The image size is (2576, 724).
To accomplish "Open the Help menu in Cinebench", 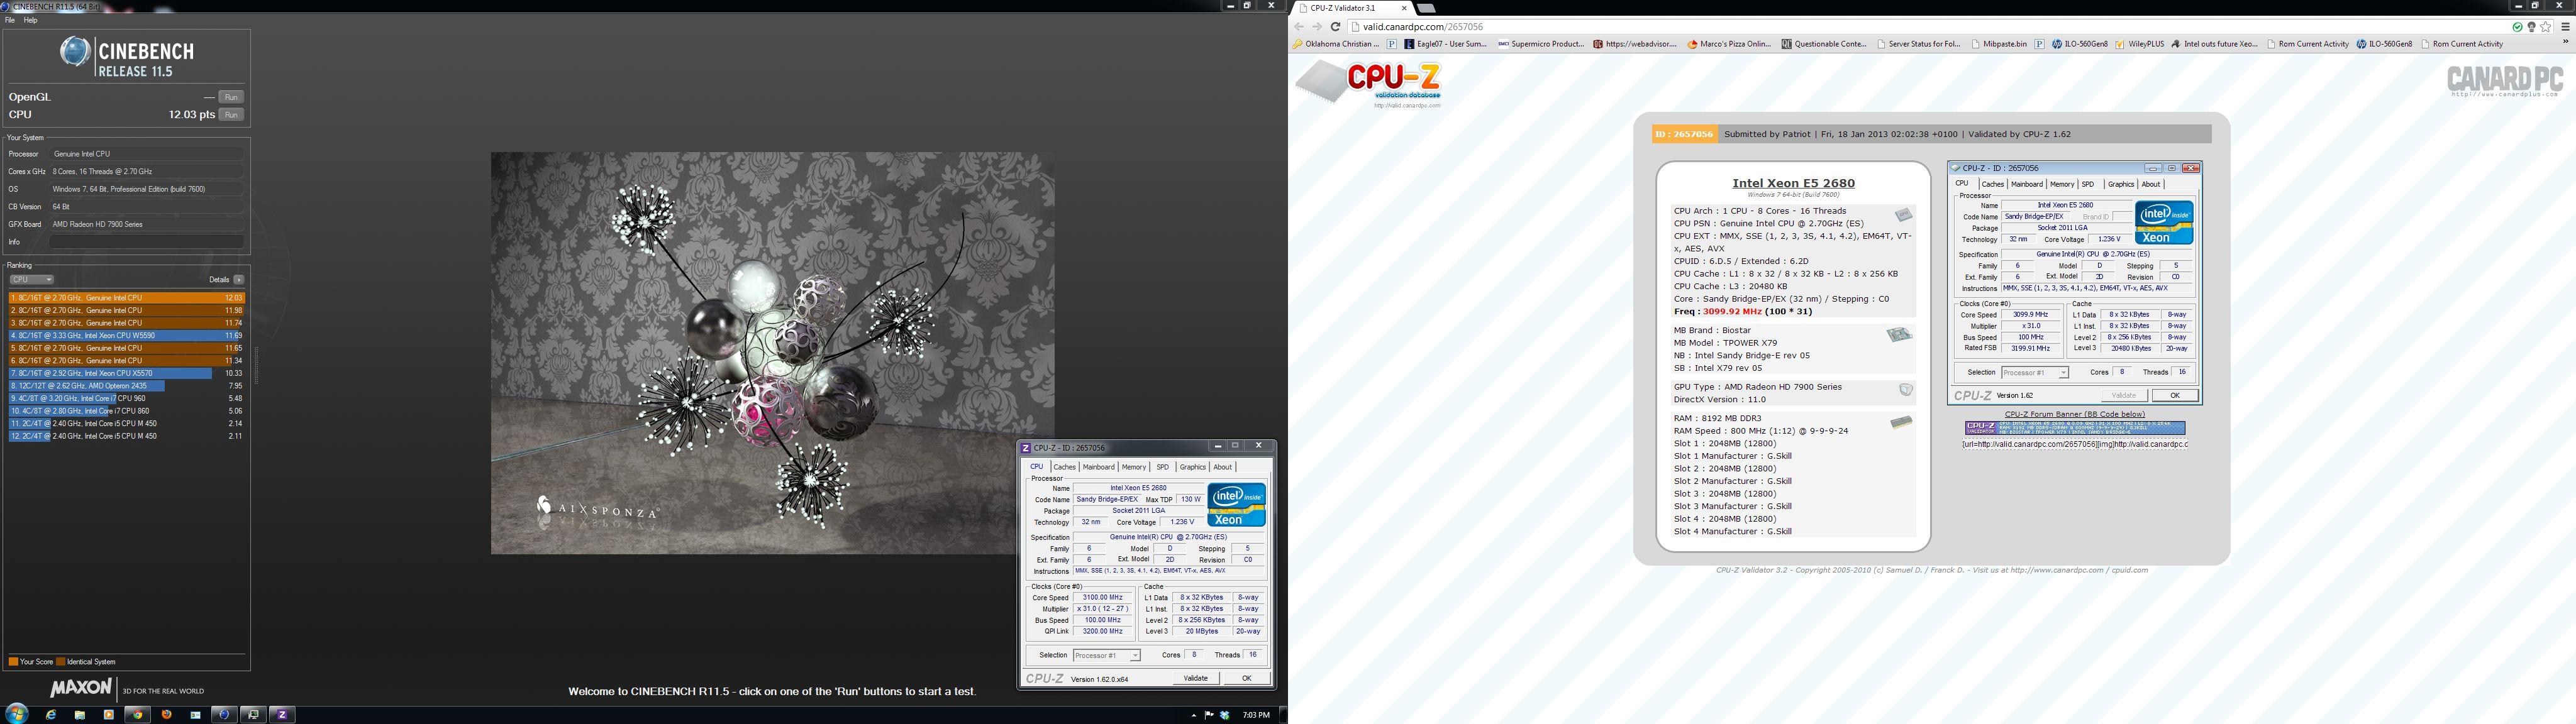I will pyautogui.click(x=30, y=20).
